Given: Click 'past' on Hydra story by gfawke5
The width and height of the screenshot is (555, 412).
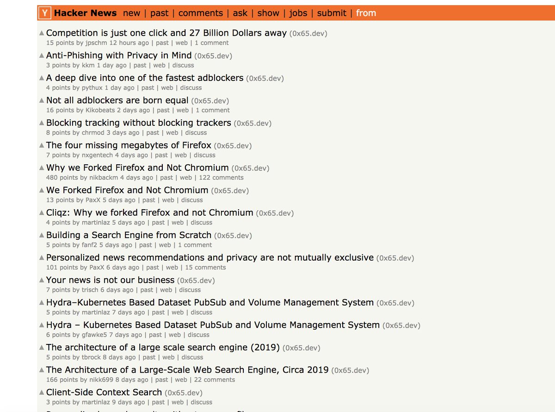Looking at the screenshot, I should tap(155, 335).
